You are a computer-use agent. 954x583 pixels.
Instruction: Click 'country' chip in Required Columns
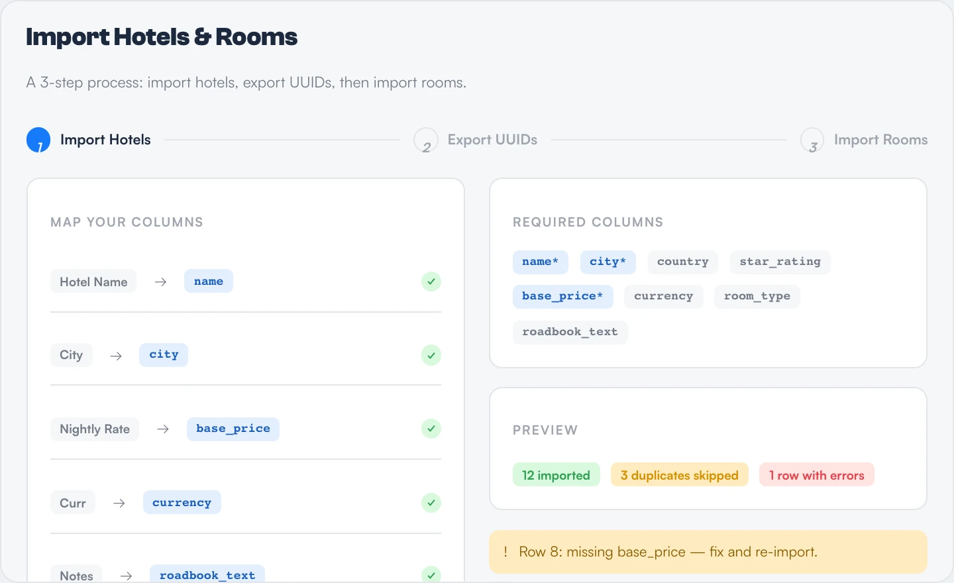(x=683, y=262)
